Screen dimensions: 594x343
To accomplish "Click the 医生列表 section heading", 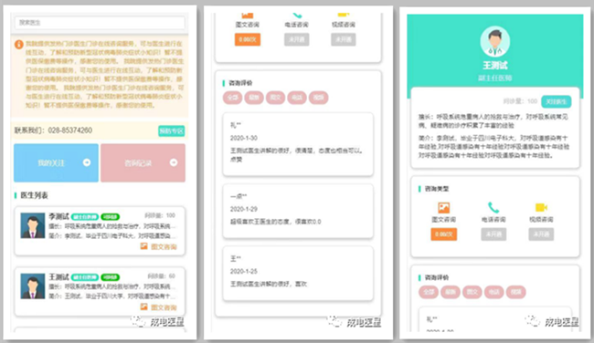I will [34, 195].
